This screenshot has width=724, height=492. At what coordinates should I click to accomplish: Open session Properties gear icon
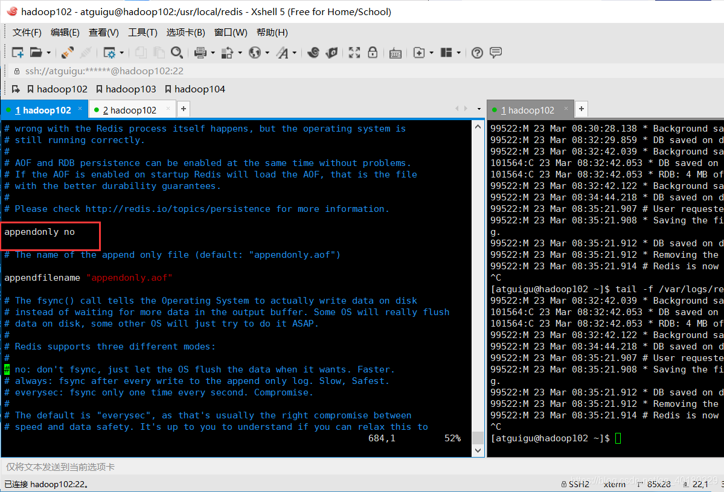point(109,53)
